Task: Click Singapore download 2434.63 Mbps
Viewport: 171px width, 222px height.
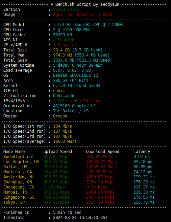Action: pos(100,197)
